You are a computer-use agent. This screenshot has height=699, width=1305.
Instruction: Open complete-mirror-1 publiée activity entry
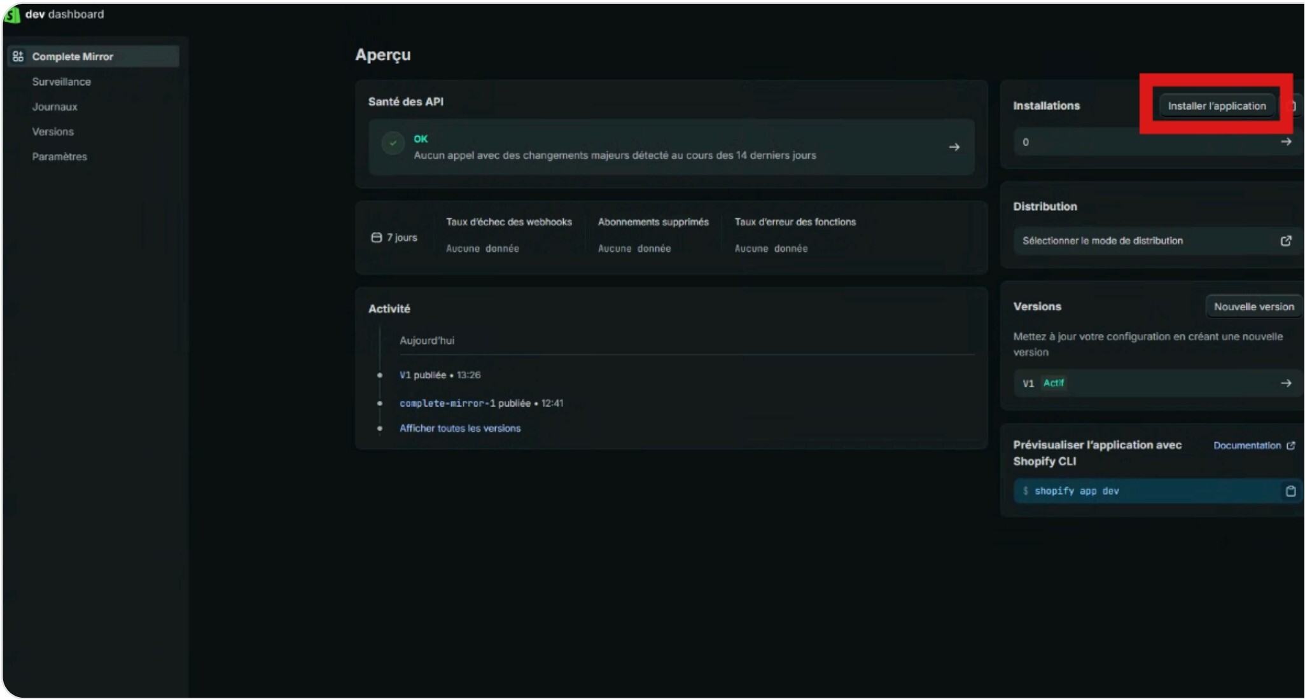[481, 403]
